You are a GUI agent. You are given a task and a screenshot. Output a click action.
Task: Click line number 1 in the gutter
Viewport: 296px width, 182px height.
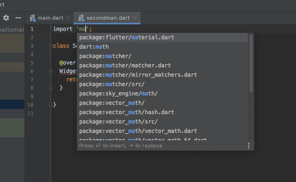point(32,29)
